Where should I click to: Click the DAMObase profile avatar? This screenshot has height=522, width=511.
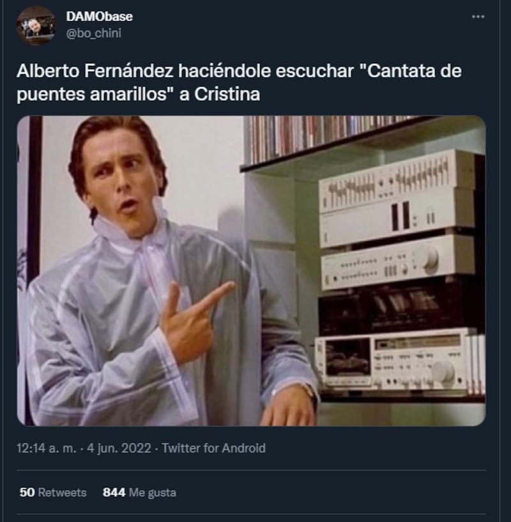click(x=36, y=26)
